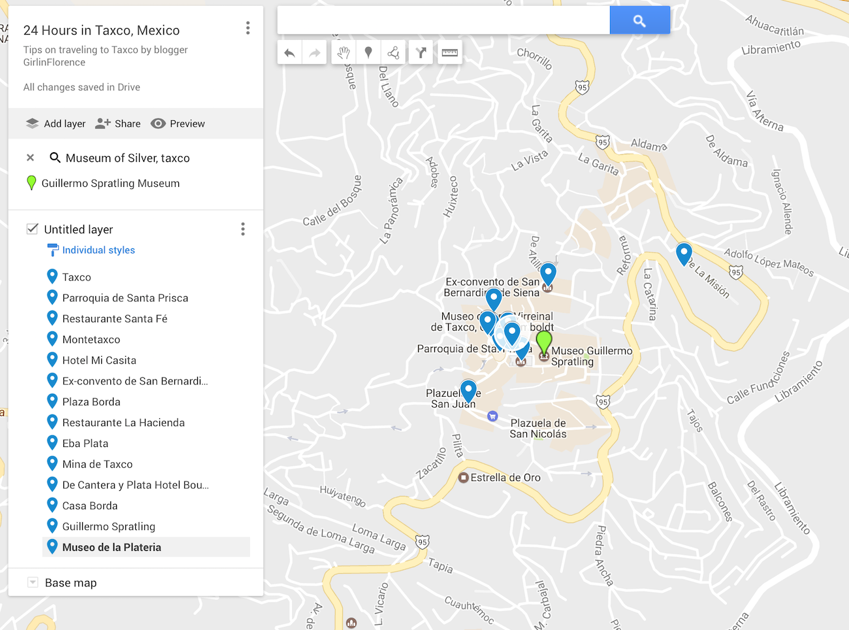
Task: Select Guillermo Spratling Museum search result
Action: 110,184
